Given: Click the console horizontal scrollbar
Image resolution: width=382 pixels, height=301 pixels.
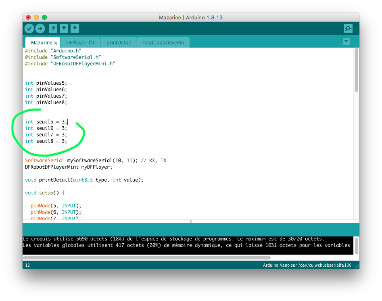Looking at the screenshot, I should tap(147, 257).
